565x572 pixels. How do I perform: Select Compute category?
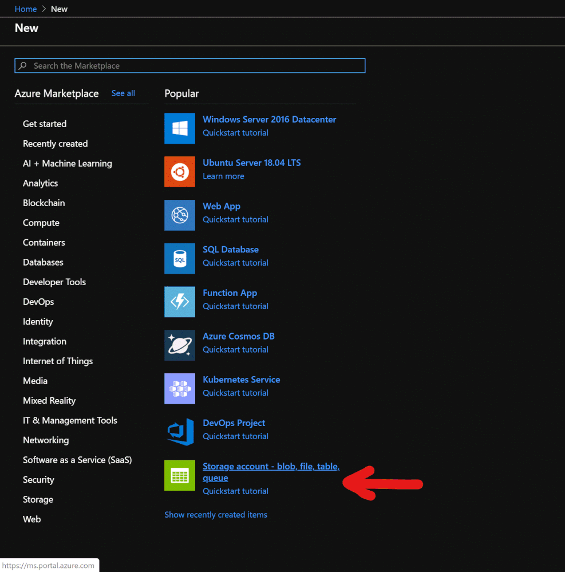coord(41,223)
